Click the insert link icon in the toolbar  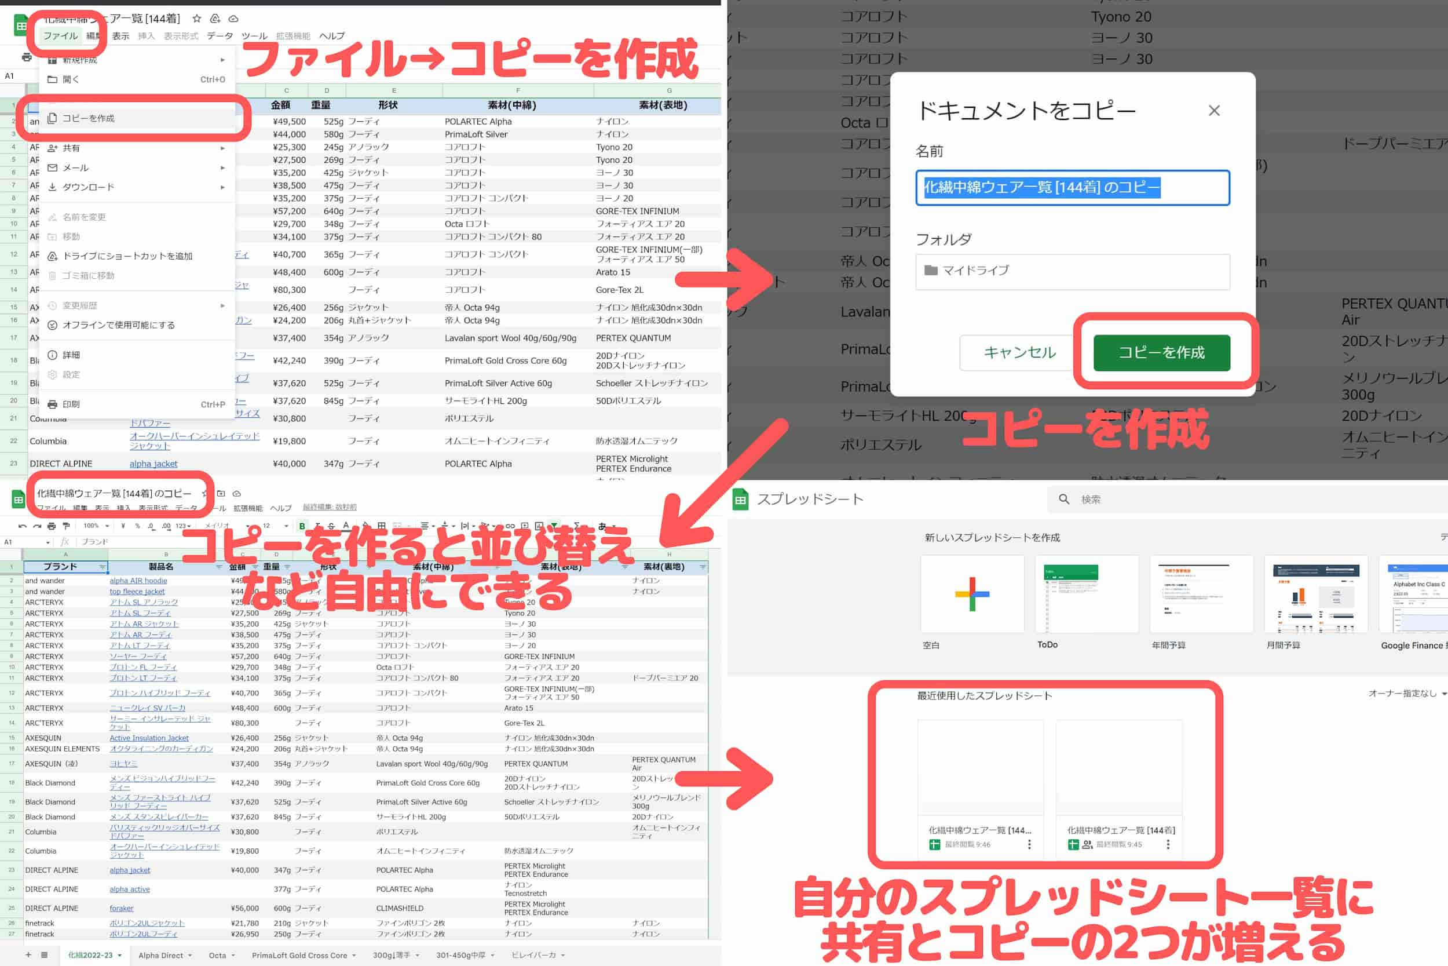tap(510, 526)
